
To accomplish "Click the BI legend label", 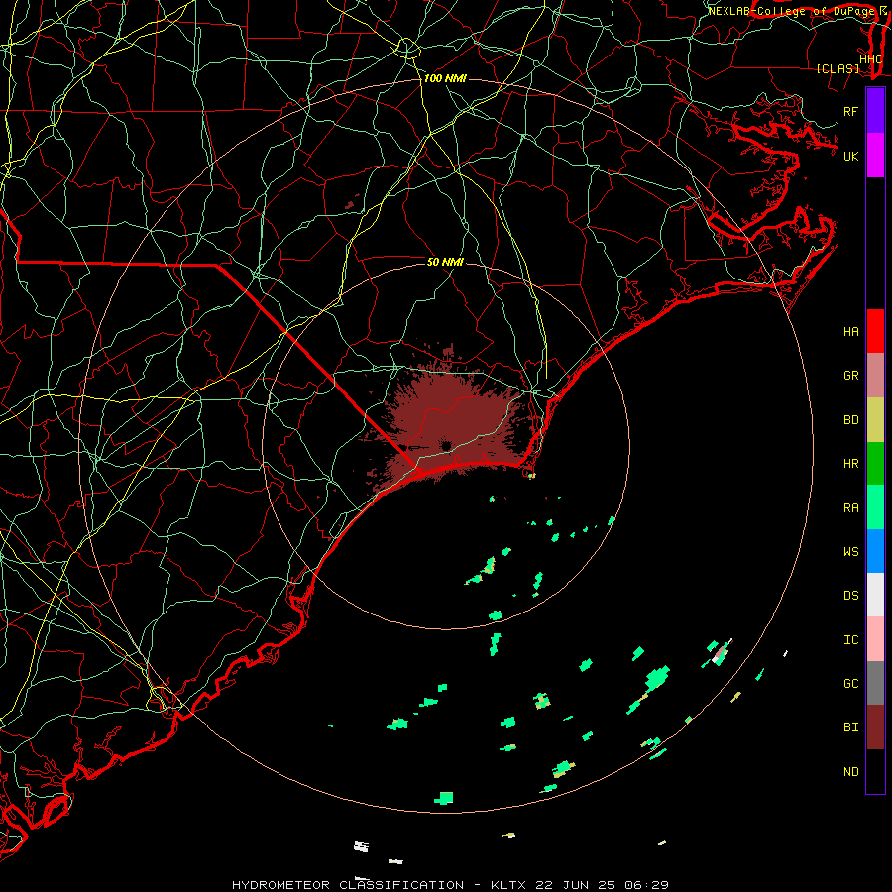I will click(x=850, y=727).
